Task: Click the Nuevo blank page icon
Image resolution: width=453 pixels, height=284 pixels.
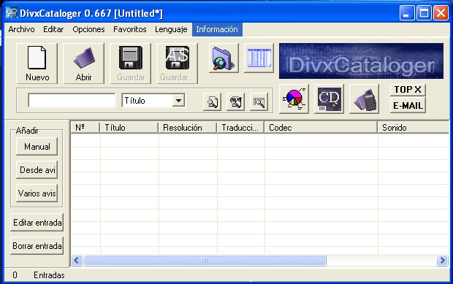Action: (x=37, y=58)
